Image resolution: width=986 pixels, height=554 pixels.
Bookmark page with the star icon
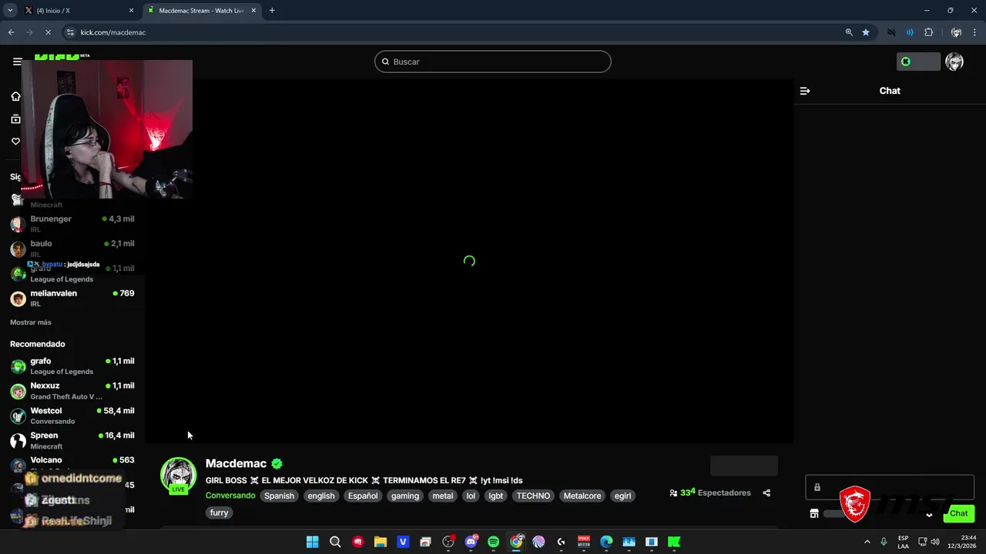pos(866,32)
